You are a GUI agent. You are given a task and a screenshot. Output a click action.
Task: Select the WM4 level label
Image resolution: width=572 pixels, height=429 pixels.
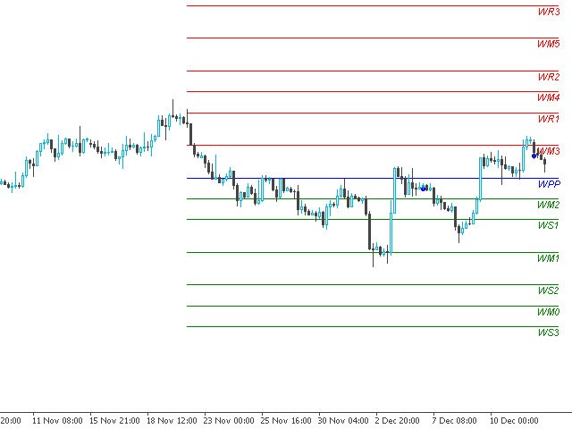(x=548, y=97)
